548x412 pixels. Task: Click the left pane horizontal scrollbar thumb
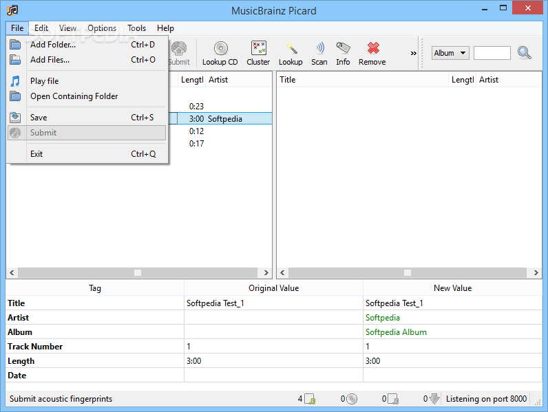click(x=138, y=272)
